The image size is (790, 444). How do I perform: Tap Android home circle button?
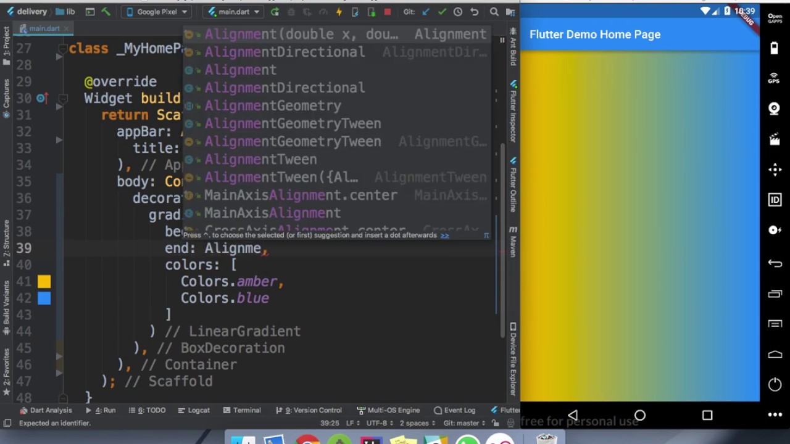[x=639, y=416]
